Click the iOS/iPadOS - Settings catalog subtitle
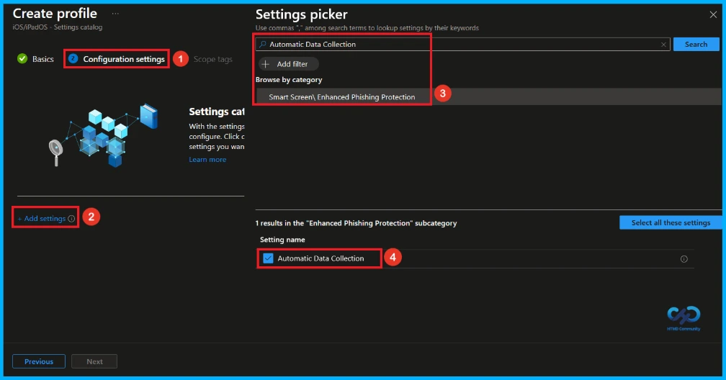 pos(58,27)
